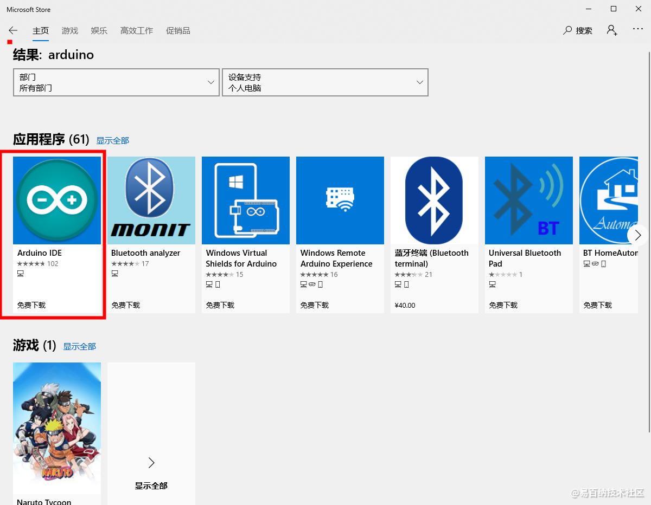This screenshot has height=505, width=651.
Task: Open the more options ellipsis menu
Action: click(x=638, y=29)
